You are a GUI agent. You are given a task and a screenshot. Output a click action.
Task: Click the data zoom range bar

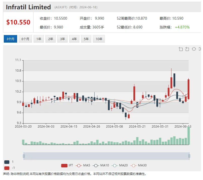click(x=106, y=156)
